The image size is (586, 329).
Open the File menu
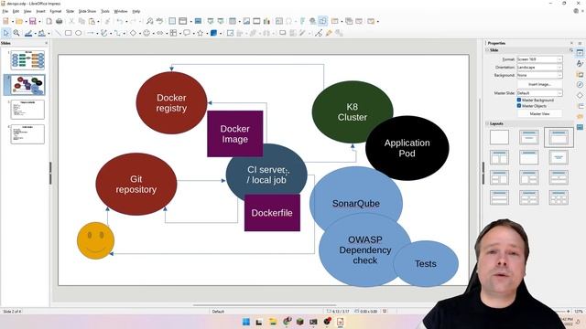[x=5, y=12]
